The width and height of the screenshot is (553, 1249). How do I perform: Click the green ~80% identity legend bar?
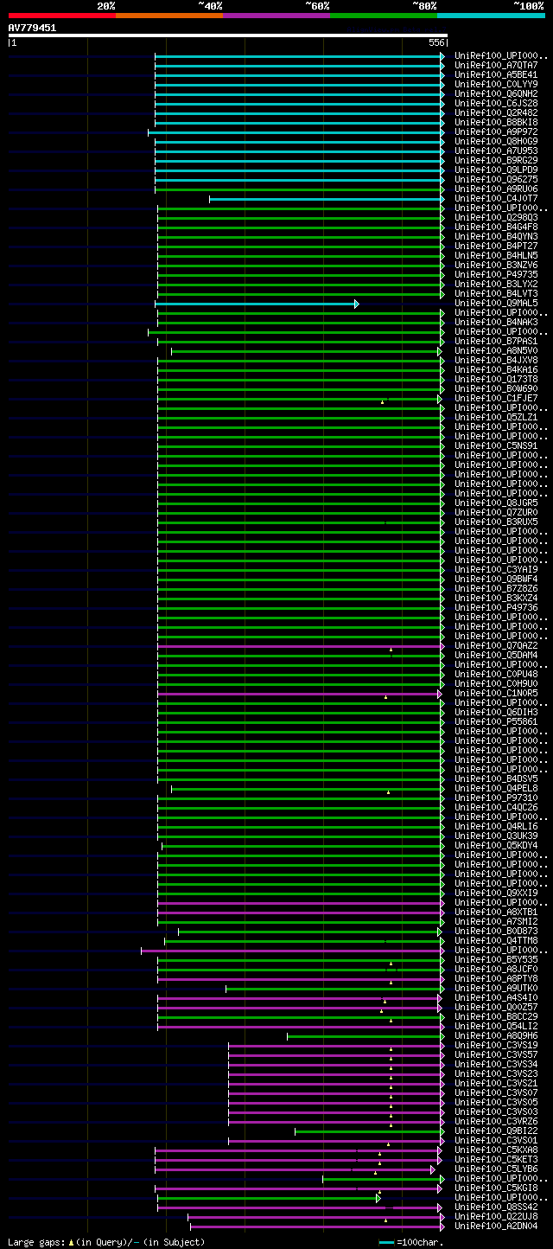tap(384, 16)
